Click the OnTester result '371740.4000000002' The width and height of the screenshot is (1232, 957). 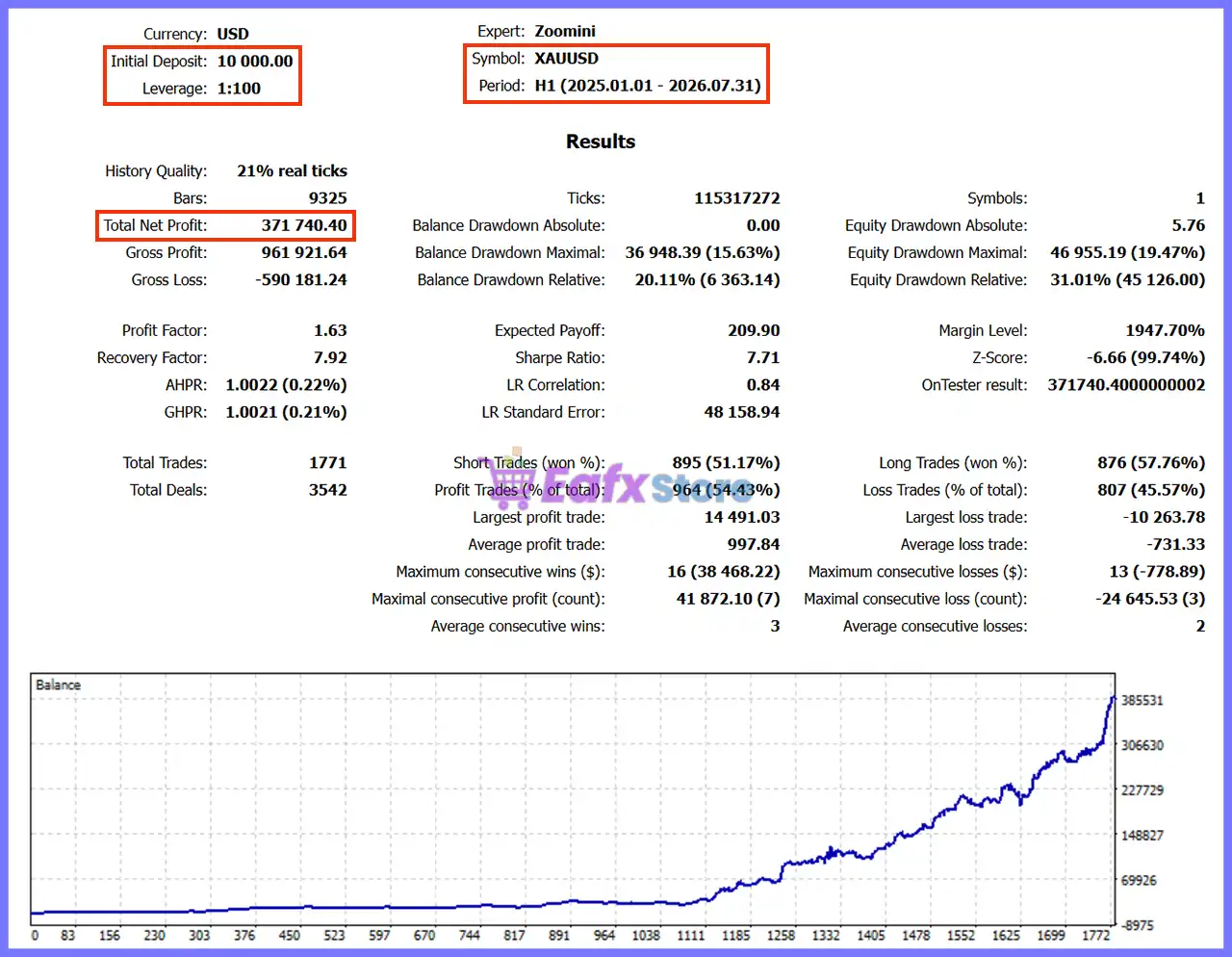[1126, 384]
